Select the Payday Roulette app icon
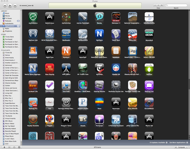190x149 pixels. (33, 119)
